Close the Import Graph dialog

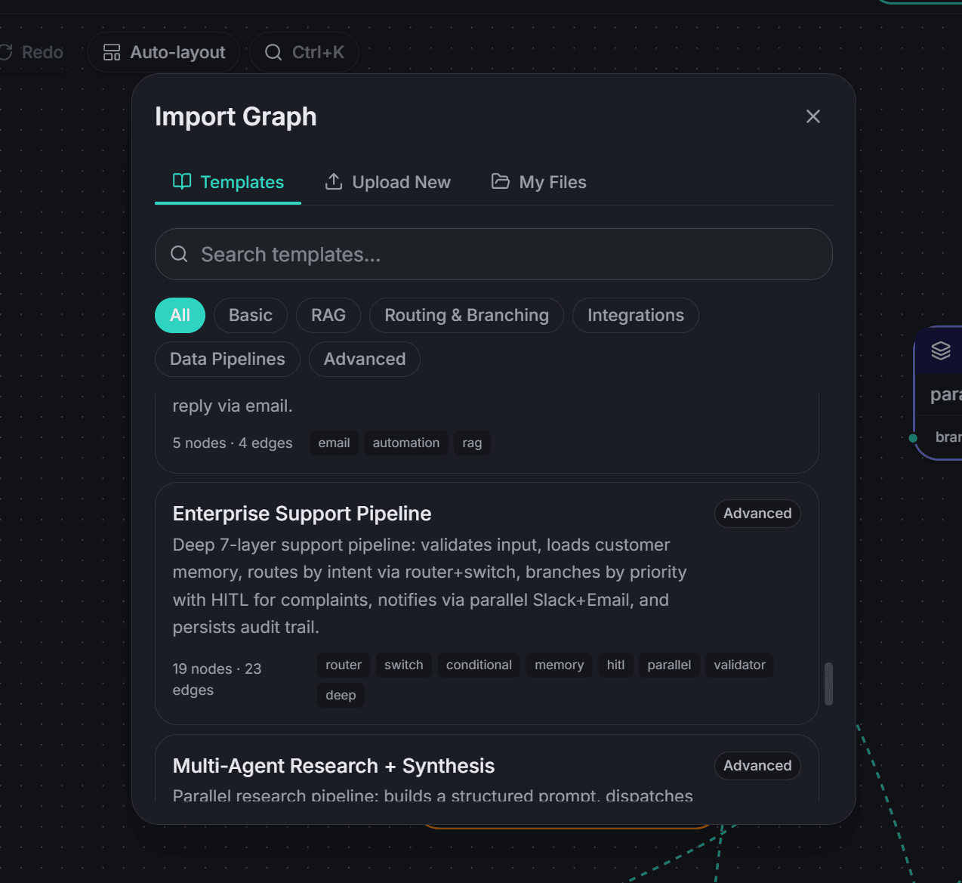(x=812, y=116)
